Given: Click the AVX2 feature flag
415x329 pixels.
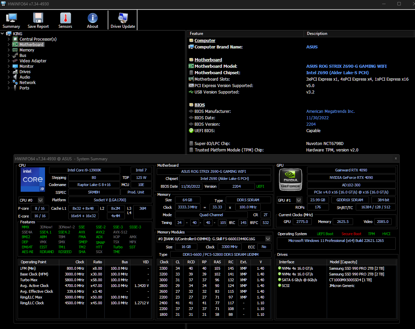Looking at the screenshot, I should [x=100, y=232].
